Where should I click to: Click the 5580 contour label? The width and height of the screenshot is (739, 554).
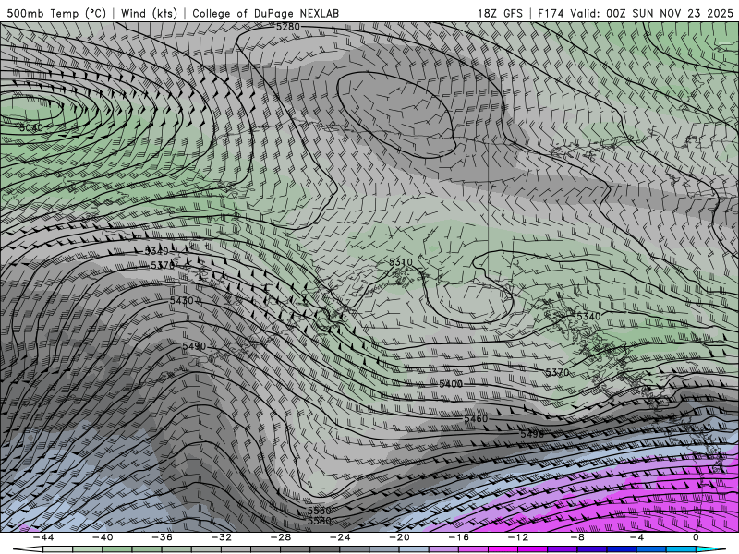[x=319, y=521]
